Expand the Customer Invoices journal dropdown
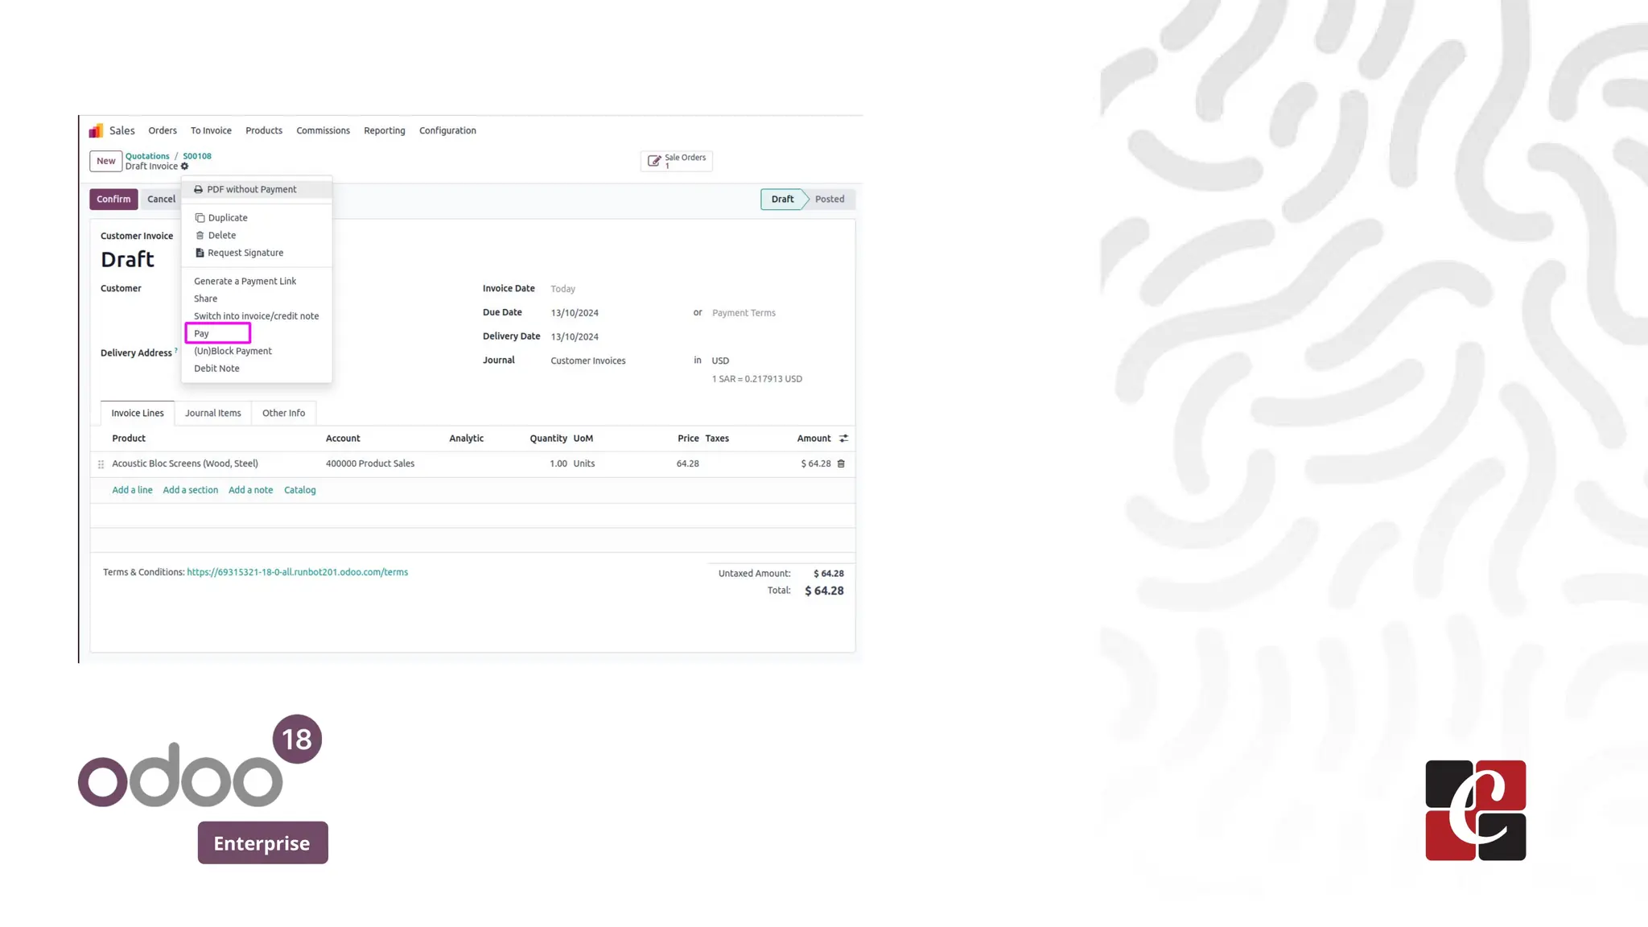The height and width of the screenshot is (927, 1648). pos(588,360)
